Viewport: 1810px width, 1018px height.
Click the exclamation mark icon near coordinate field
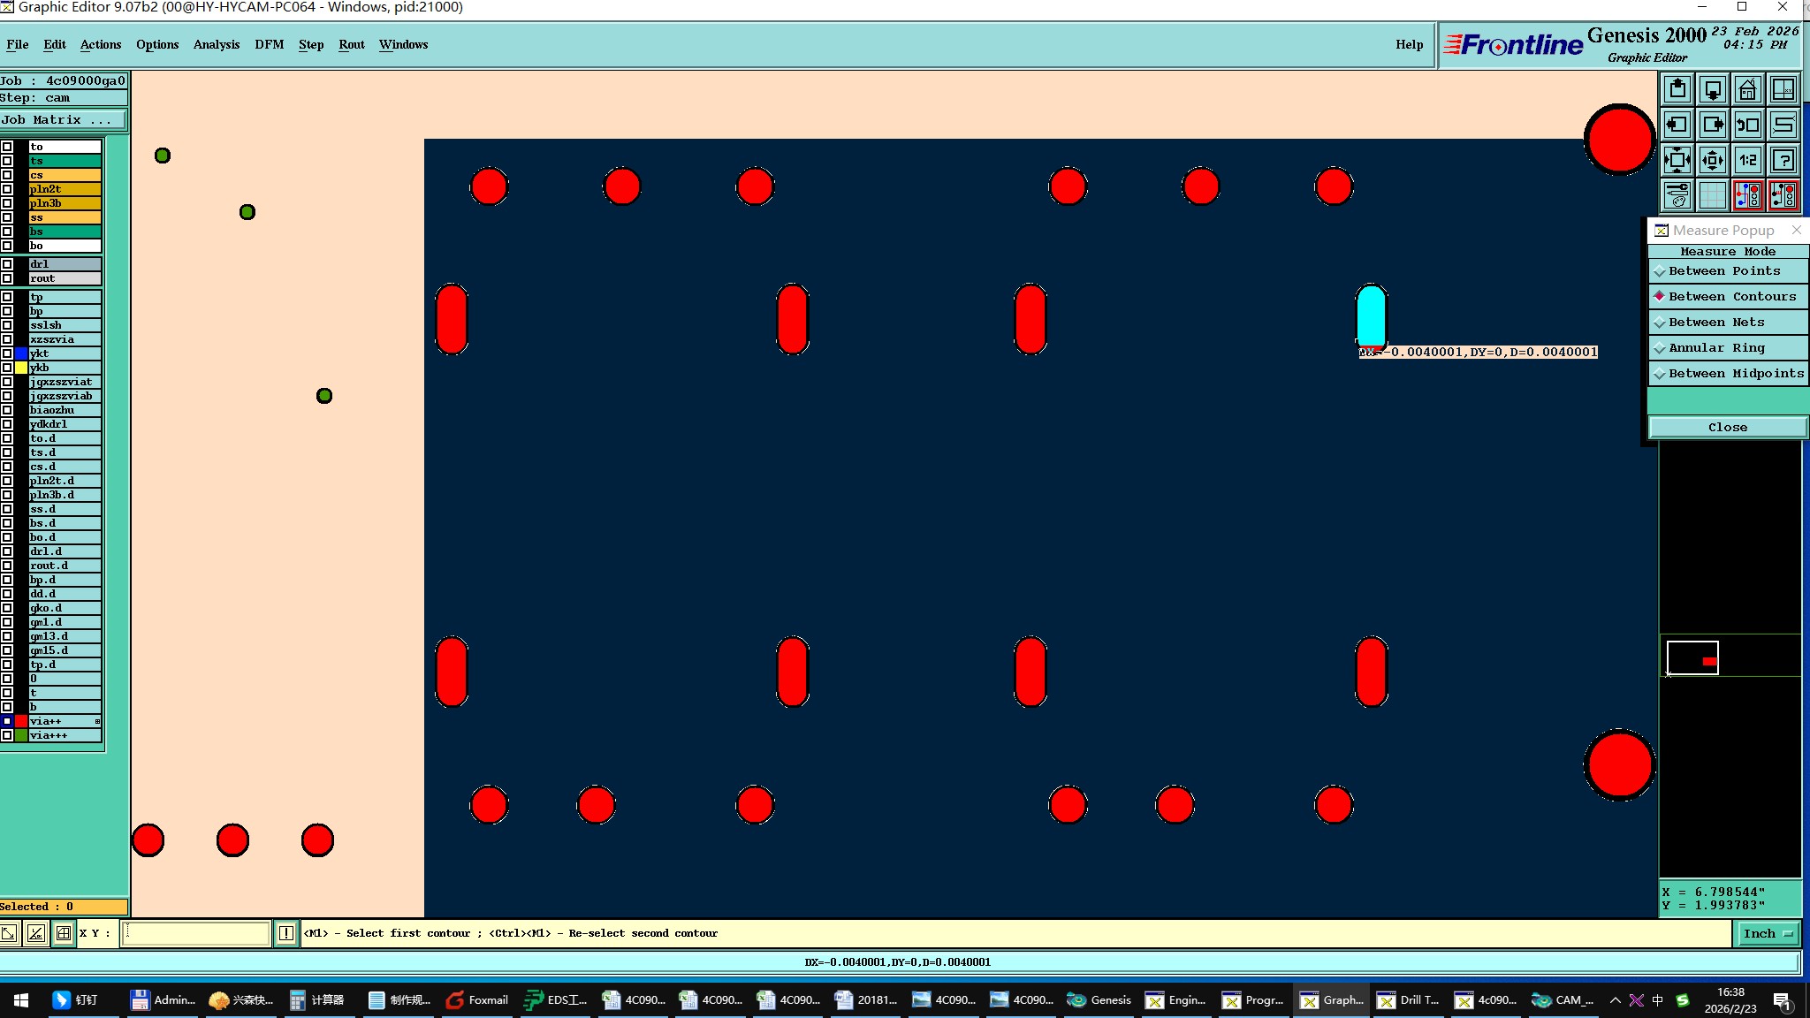coord(286,933)
